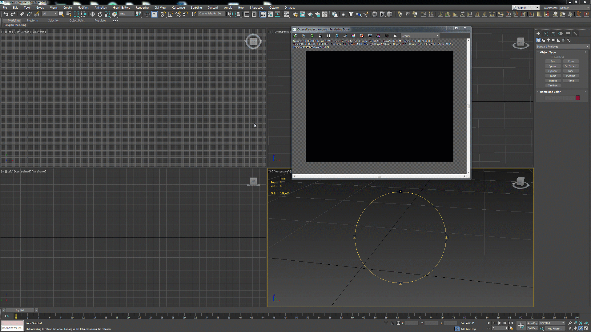
Task: Open the Modify panel tab icon
Action: point(546,34)
